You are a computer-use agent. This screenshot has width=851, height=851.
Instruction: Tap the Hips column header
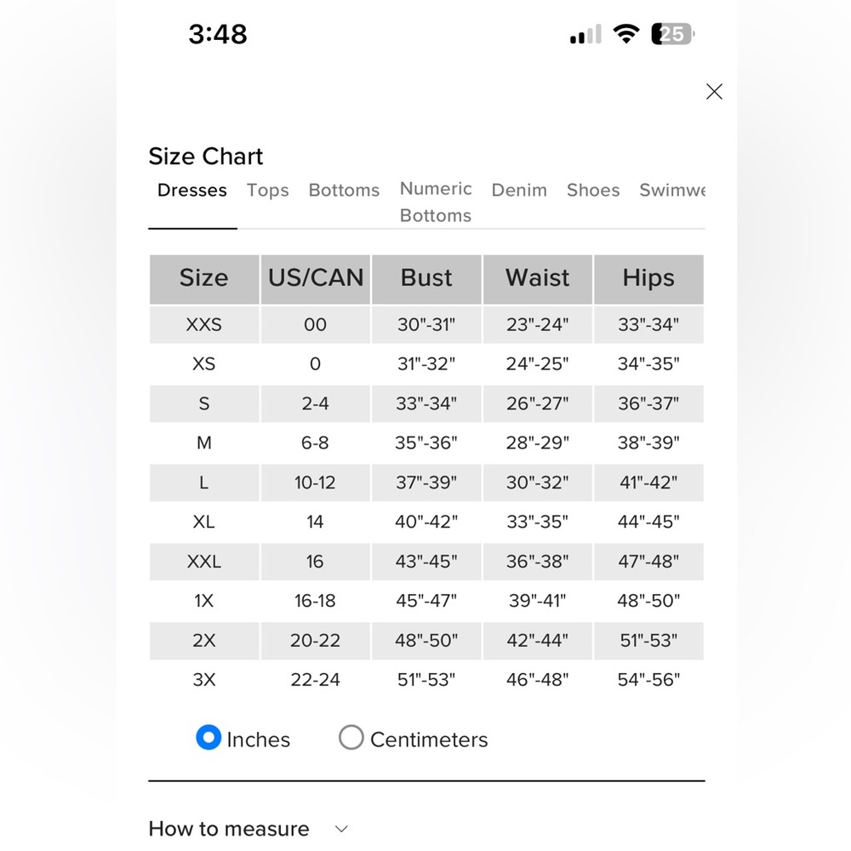pos(648,279)
